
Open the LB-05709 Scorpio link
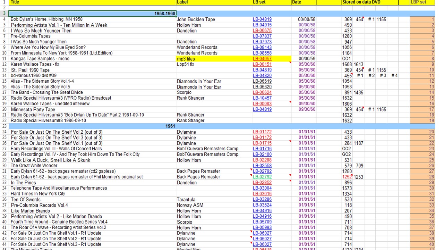(x=262, y=222)
